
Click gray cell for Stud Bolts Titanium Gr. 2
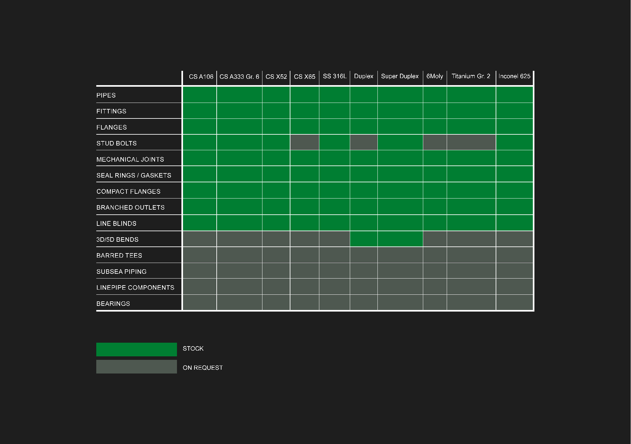(471, 142)
